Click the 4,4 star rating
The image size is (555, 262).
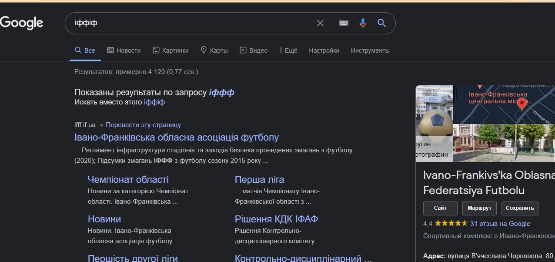click(x=445, y=223)
